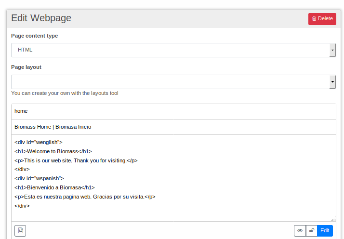Click the "Page content type" label
The image size is (344, 239).
click(x=34, y=36)
